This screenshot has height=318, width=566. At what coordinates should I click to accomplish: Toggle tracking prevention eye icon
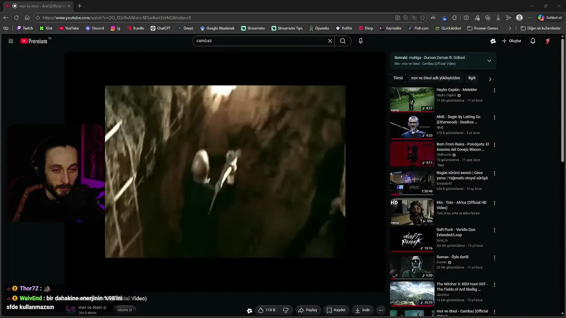tap(414, 18)
